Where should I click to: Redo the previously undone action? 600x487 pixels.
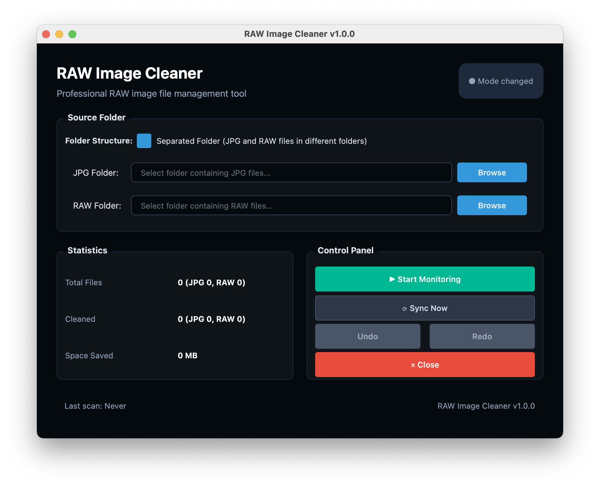tap(482, 336)
